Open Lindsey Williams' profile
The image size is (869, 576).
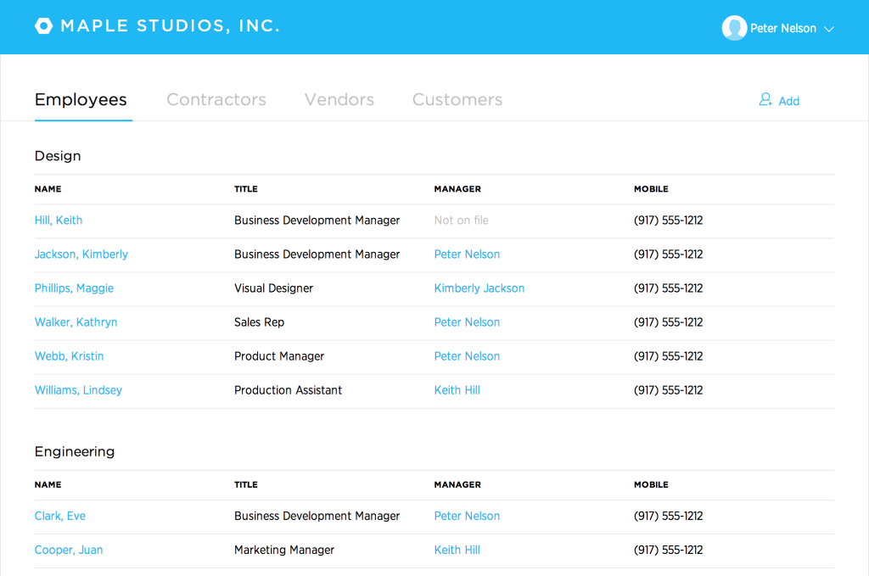coord(78,389)
